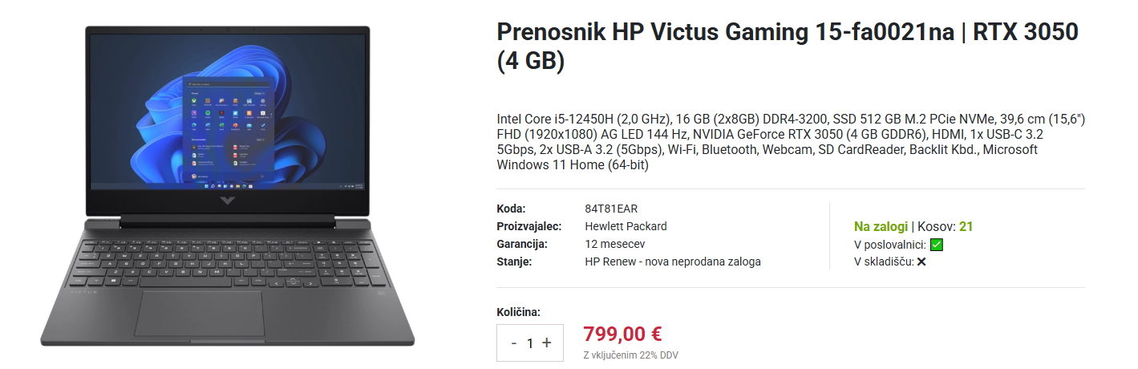Click the Na zalogi stock status

[x=881, y=227]
